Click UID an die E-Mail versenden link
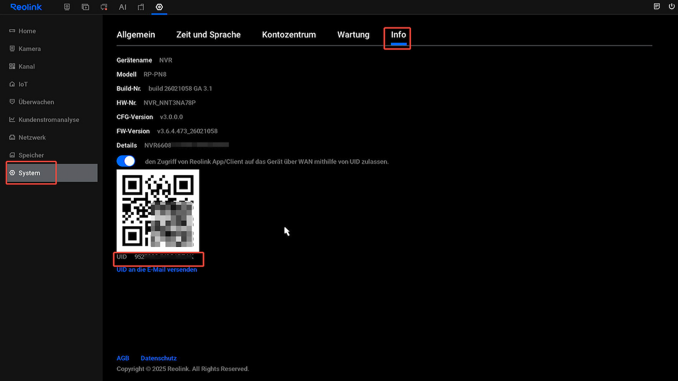This screenshot has width=678, height=381. 157,269
